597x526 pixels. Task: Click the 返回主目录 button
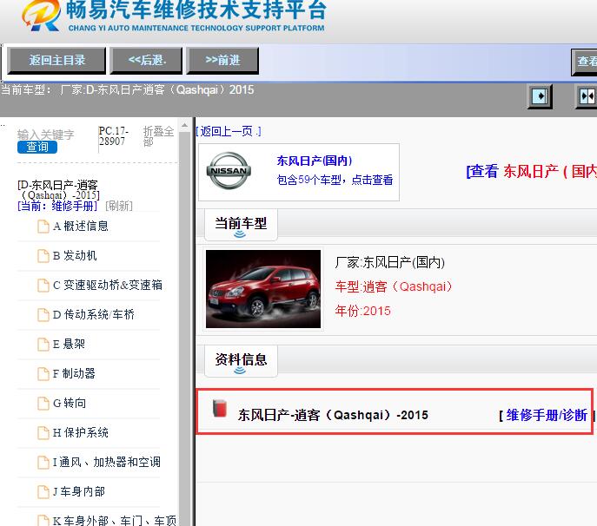56,60
